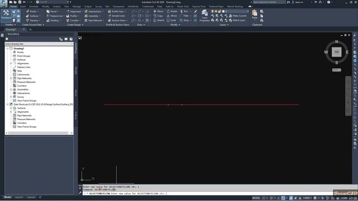This screenshot has width=358, height=201.
Task: Select the Copy tool in Modify panel
Action: (158, 16)
